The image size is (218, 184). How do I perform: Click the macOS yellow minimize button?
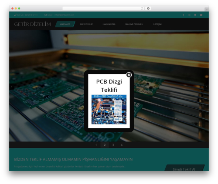point(16,9)
